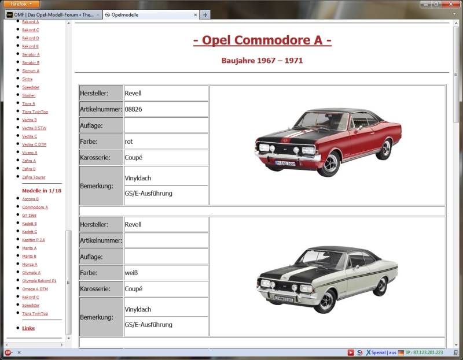Viewport: 463px width, 360px height.
Task: Click the red YouTube-style icon in status bar
Action: pos(351,352)
